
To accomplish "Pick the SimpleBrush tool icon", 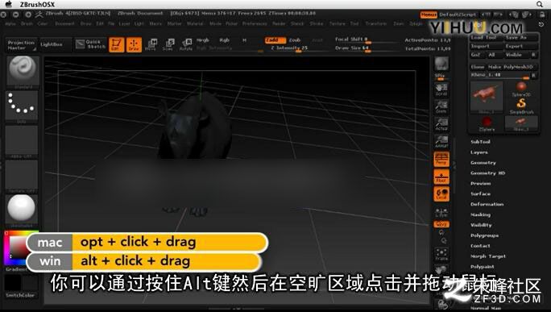I will click(521, 106).
